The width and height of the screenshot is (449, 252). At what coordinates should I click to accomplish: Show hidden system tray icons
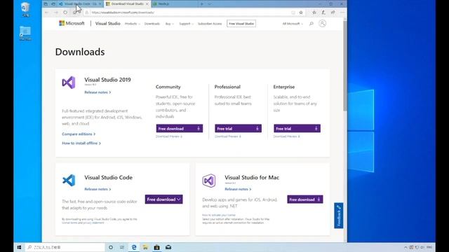[406, 247]
